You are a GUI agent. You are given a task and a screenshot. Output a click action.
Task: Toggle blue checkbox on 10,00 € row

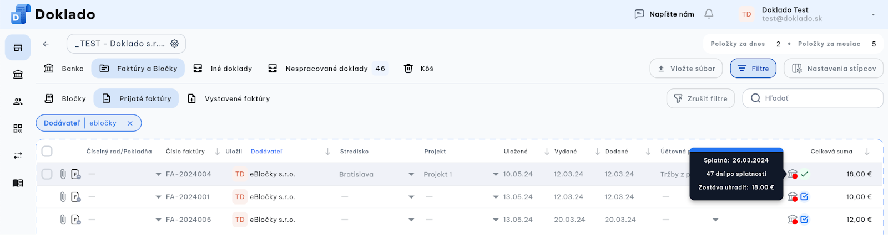click(805, 197)
